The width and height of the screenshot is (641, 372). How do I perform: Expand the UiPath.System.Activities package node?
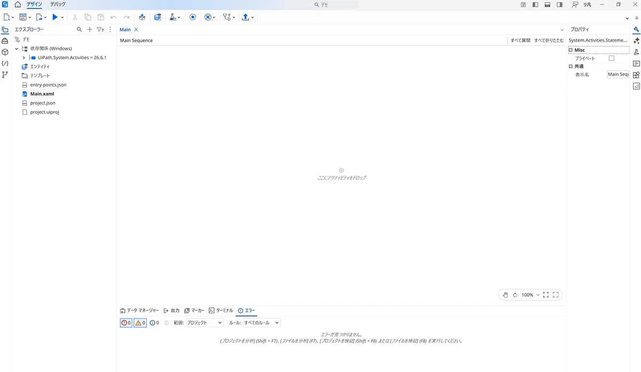click(24, 58)
